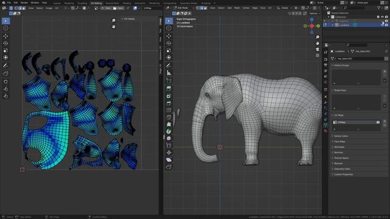Select the Loop Cut tool
390x219 pixels.
[x=169, y=110]
